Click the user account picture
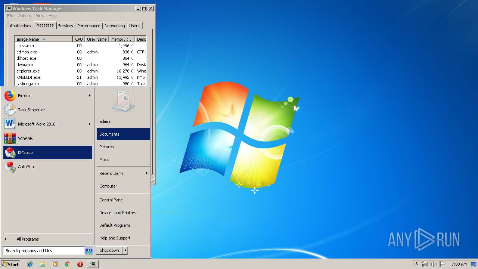This screenshot has height=269, width=478. [x=123, y=101]
